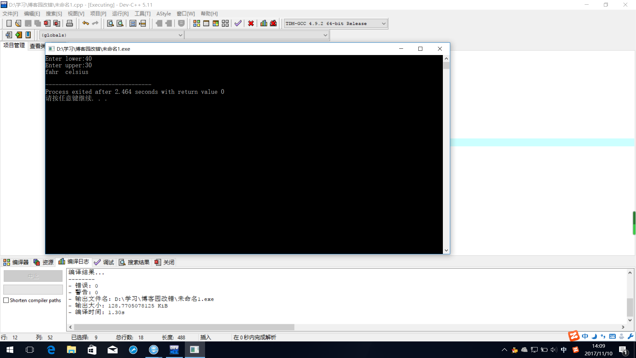636x358 pixels.
Task: Switch to the 调试 bottom tab
Action: pos(104,262)
